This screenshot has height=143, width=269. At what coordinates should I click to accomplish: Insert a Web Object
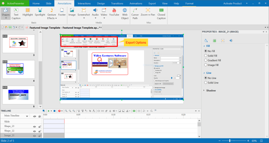[125, 14]
